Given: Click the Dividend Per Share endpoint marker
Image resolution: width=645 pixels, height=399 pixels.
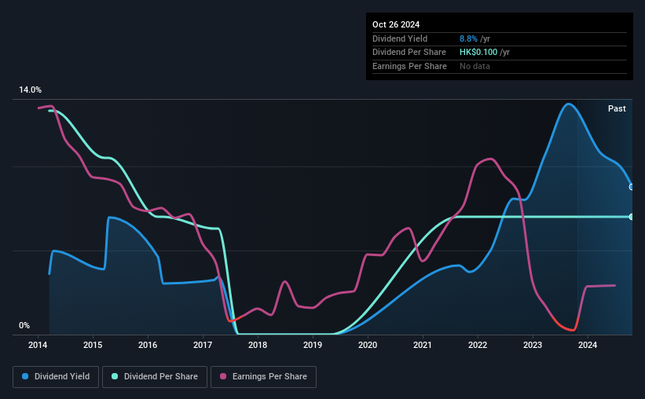Looking at the screenshot, I should [632, 217].
